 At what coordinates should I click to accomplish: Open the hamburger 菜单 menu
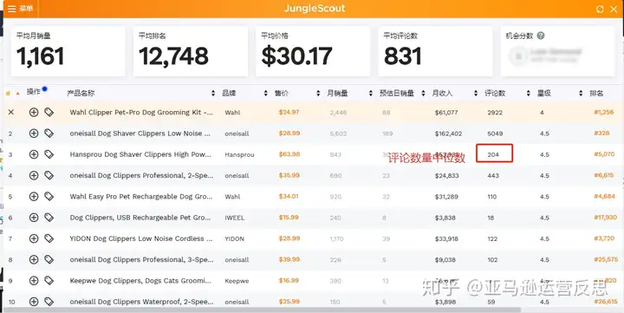pyautogui.click(x=20, y=9)
